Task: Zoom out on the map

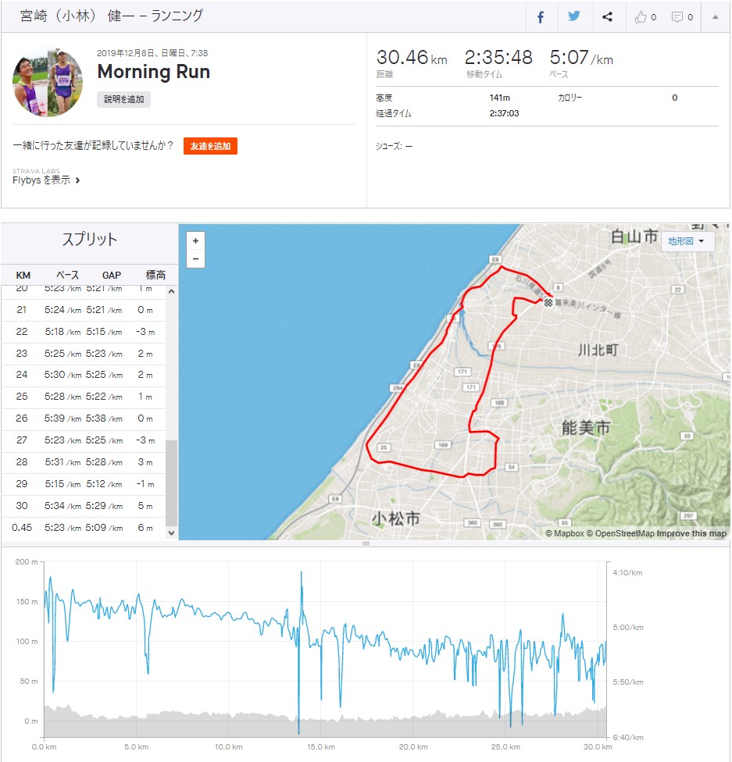Action: (195, 258)
